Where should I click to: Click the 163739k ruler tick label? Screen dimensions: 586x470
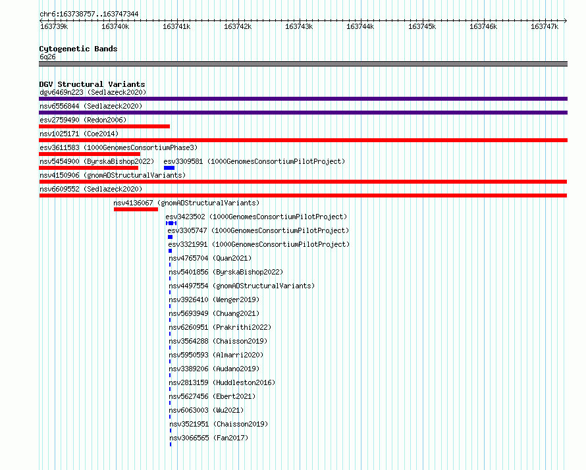54,26
